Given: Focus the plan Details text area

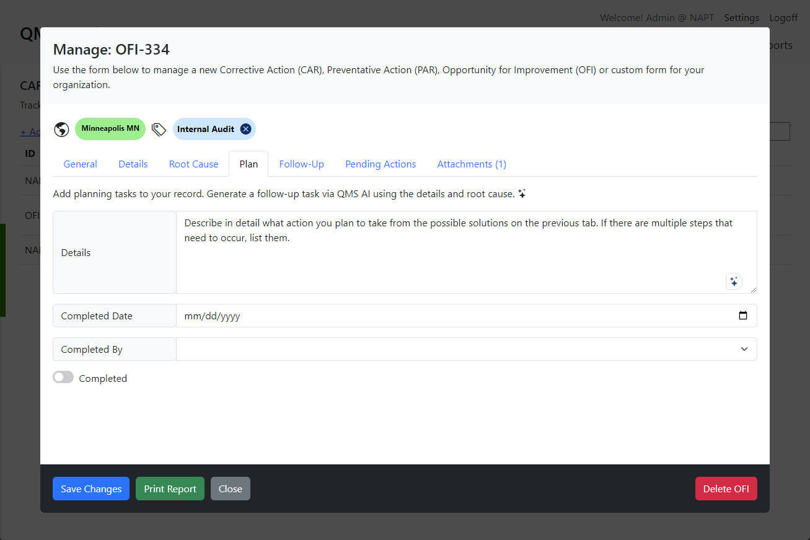Looking at the screenshot, I should [x=467, y=252].
